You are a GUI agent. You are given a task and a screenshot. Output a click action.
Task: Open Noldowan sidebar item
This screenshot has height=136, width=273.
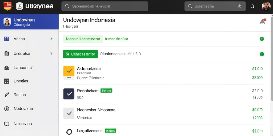29,124
